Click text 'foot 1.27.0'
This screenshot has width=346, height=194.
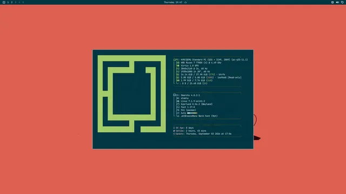tap(188, 107)
